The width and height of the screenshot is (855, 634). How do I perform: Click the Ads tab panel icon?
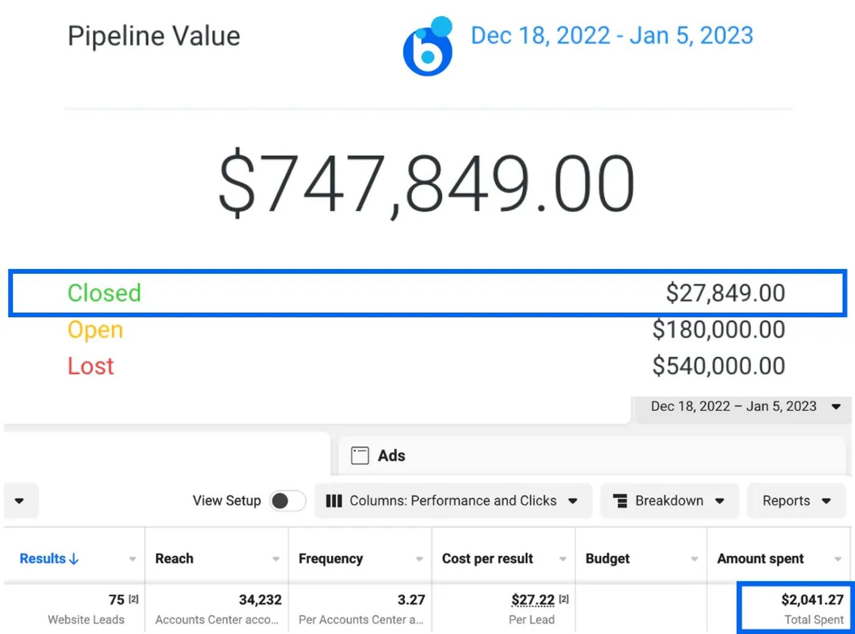point(360,455)
